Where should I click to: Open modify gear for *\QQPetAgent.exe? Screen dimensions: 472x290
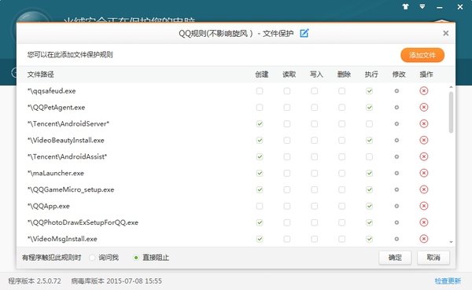(x=396, y=108)
